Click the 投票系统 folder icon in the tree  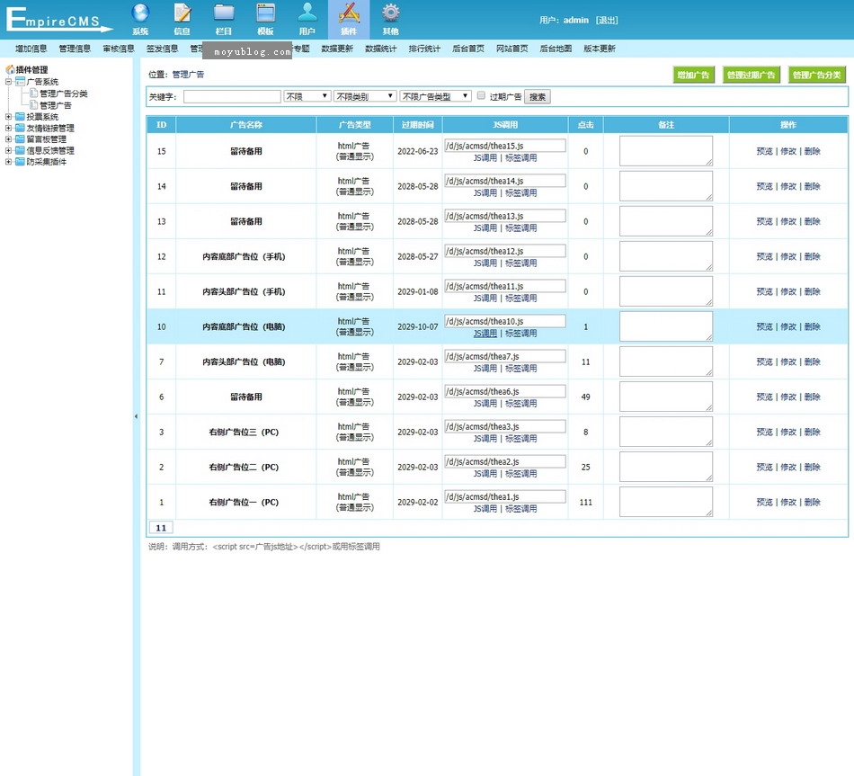point(20,117)
